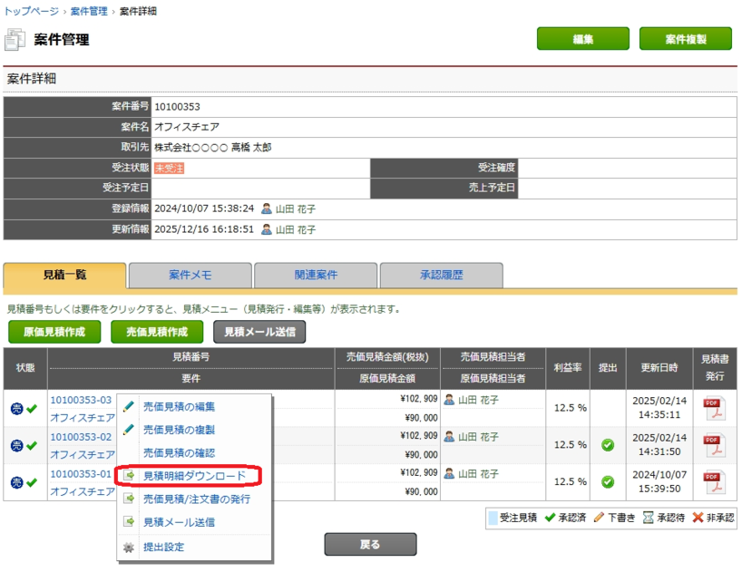Click the green 提出 check icon for 10100353-02
Screen dimensions: 742x572
pos(608,445)
